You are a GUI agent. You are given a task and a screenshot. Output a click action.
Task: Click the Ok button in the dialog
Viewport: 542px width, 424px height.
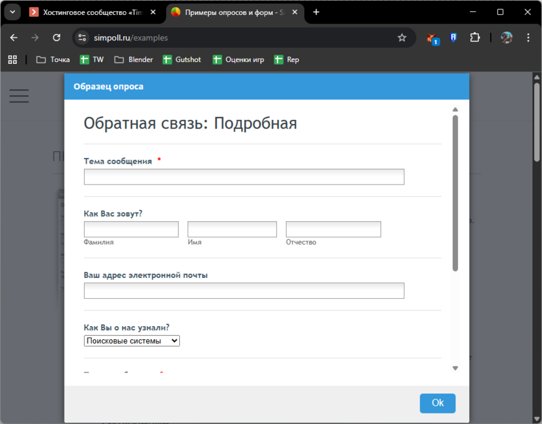point(437,403)
